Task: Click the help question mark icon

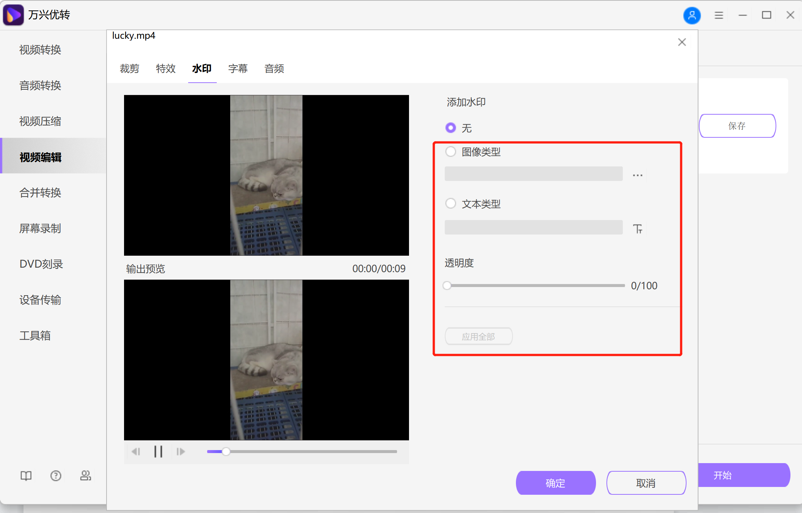Action: tap(56, 475)
